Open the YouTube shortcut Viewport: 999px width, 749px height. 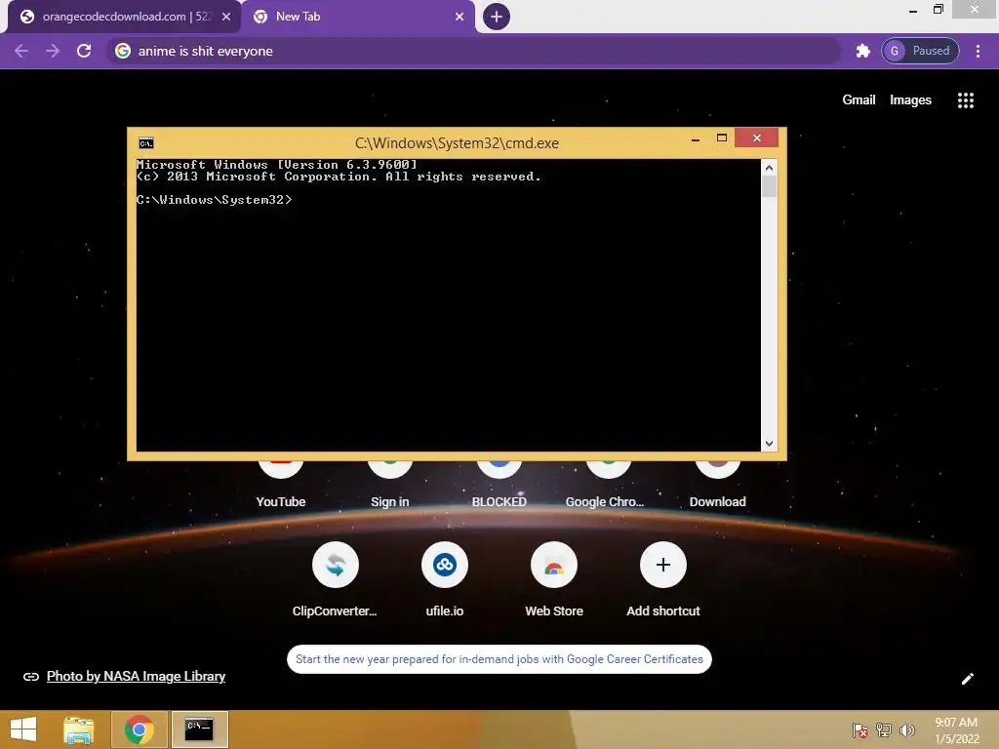[x=281, y=484]
